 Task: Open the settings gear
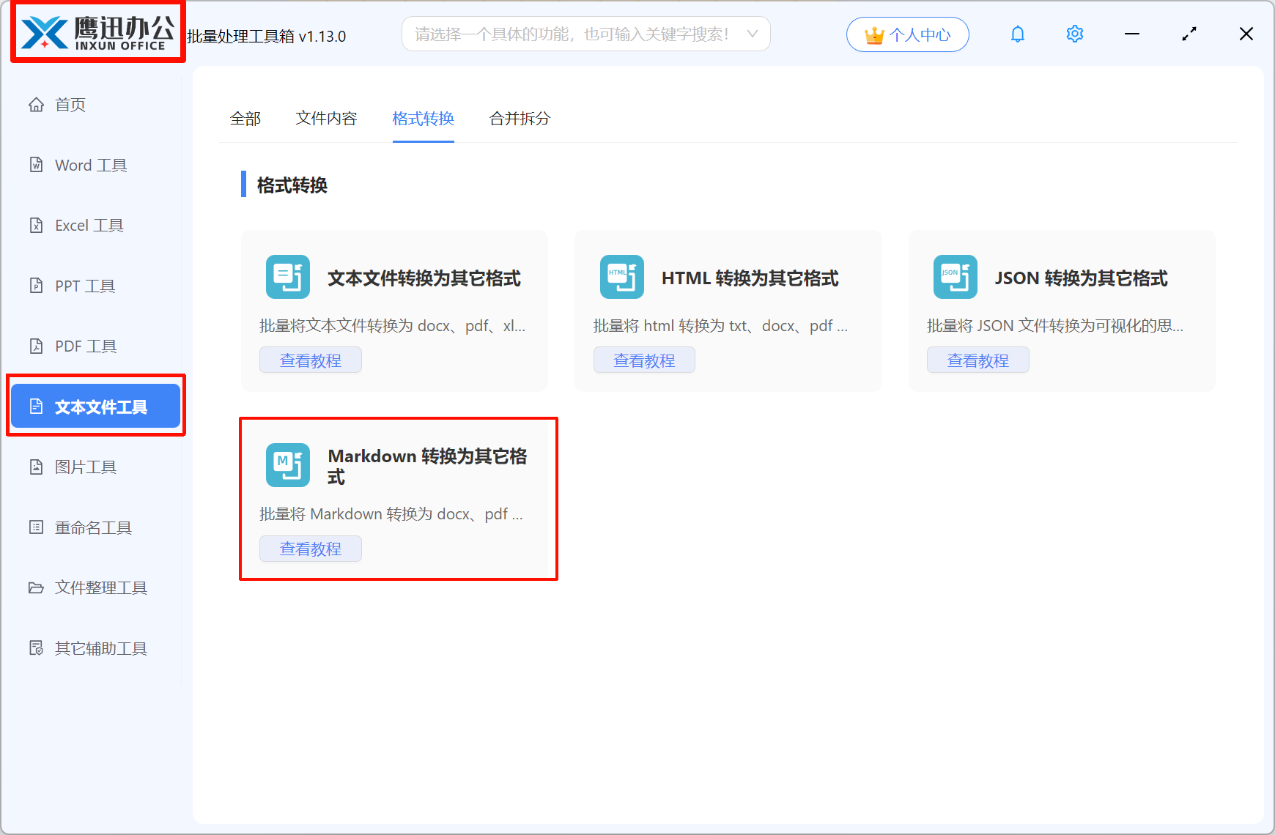click(x=1074, y=34)
